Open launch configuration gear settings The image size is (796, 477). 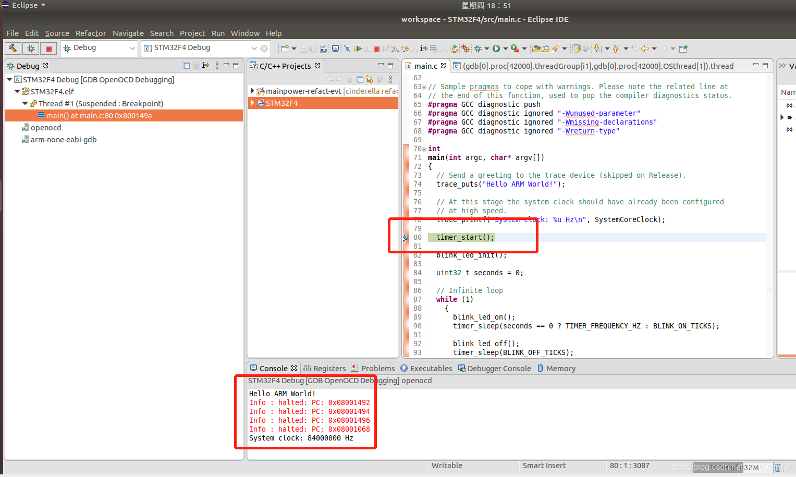pos(264,48)
